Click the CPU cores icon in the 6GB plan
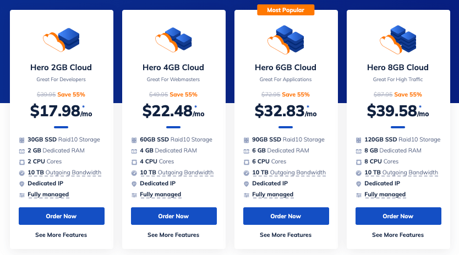 [246, 162]
